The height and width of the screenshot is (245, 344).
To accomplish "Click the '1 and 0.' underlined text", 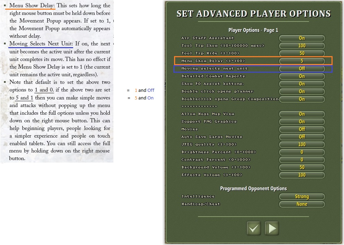I will [x=44, y=90].
